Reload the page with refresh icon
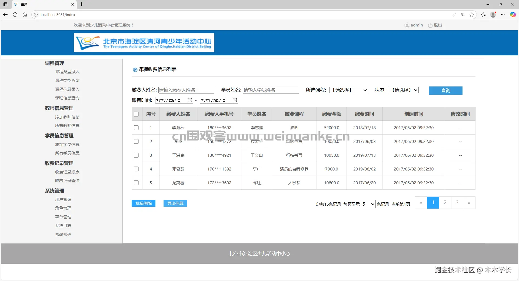 (x=15, y=15)
